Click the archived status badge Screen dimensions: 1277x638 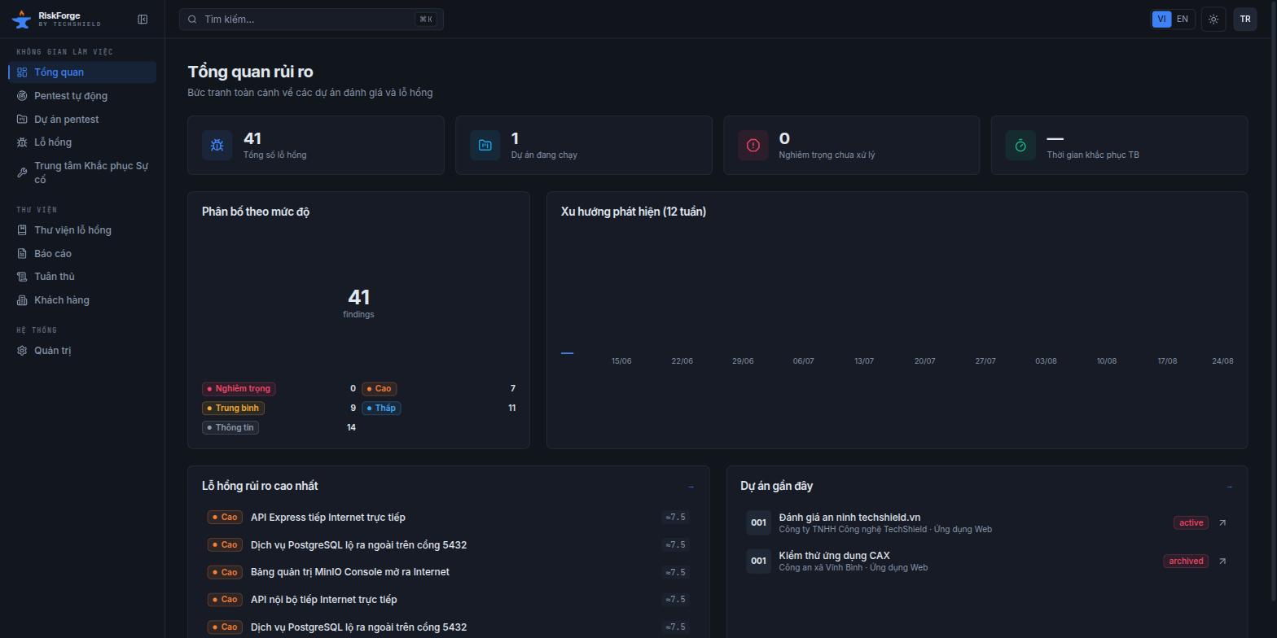coord(1186,562)
